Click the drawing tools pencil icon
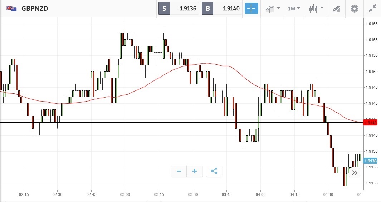This screenshot has width=381, height=202. (x=336, y=8)
